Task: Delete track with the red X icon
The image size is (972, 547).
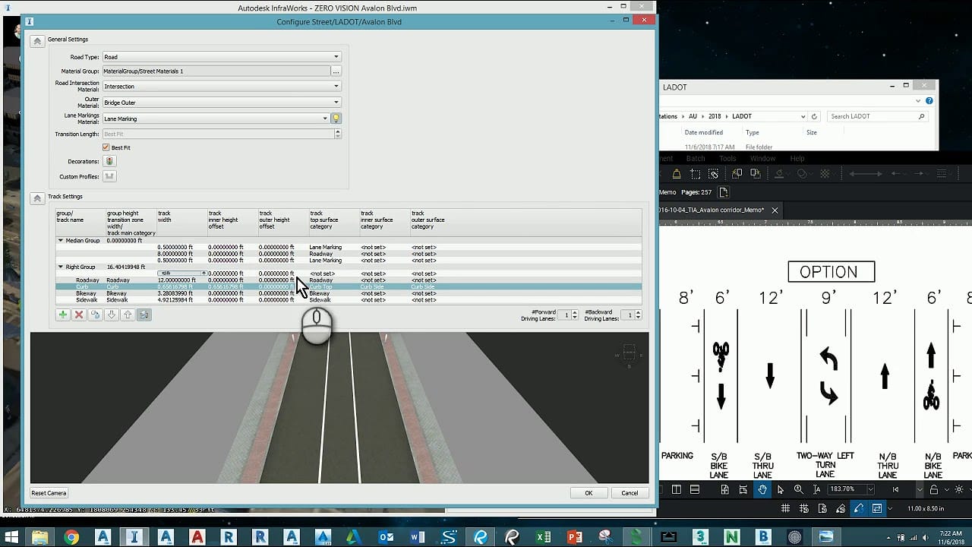Action: (79, 315)
